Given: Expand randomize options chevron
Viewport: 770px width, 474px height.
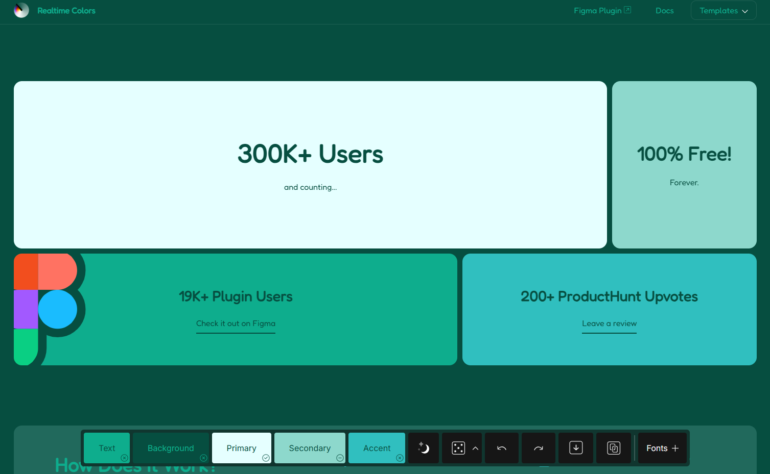Looking at the screenshot, I should point(475,448).
